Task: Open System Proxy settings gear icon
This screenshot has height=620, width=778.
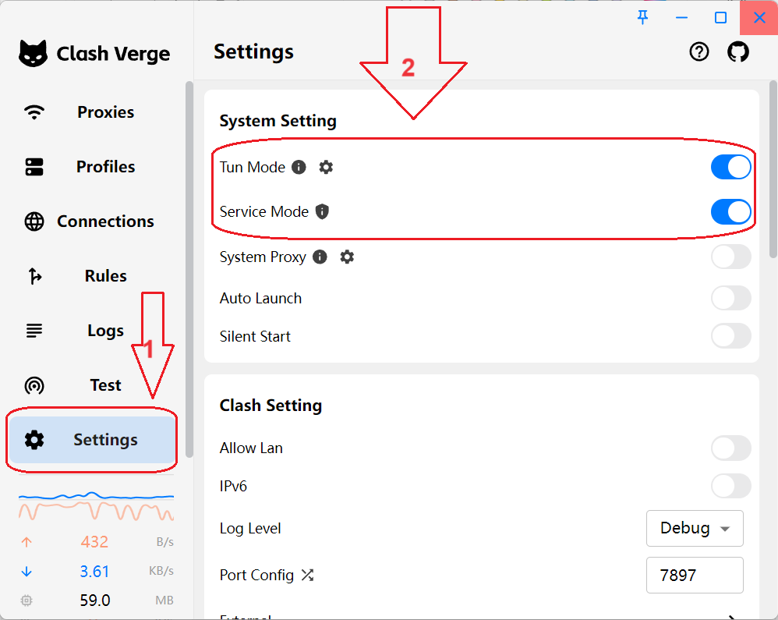Action: click(x=347, y=257)
